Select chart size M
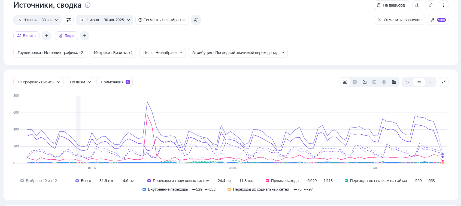Viewport: 461px width, 206px height. [x=419, y=82]
